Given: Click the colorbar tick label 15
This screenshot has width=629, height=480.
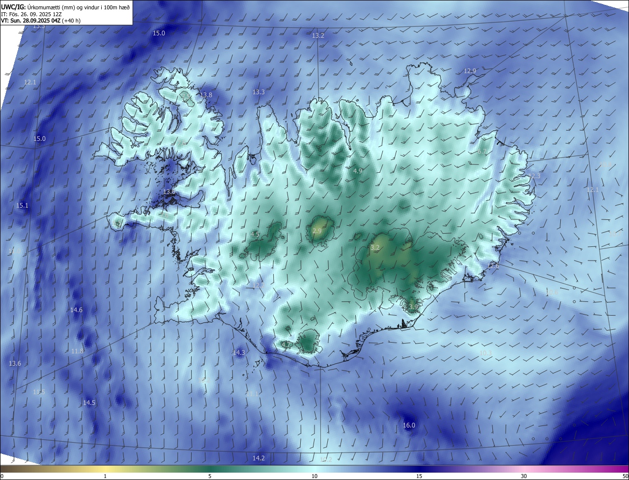Looking at the screenshot, I should pos(419,476).
